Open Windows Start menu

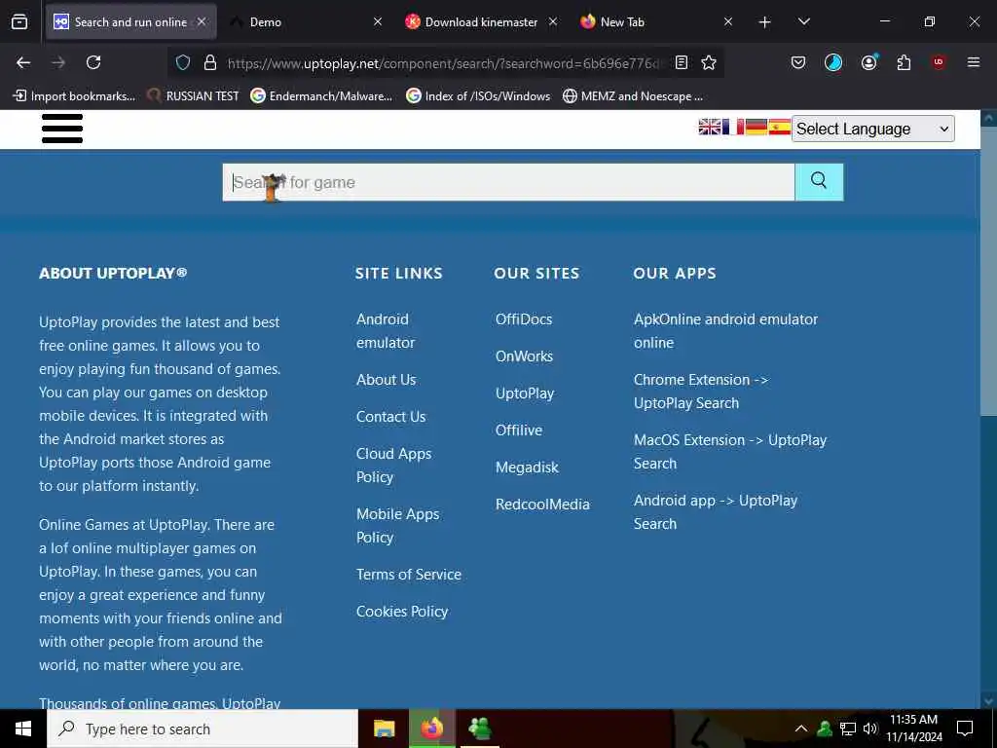point(23,729)
